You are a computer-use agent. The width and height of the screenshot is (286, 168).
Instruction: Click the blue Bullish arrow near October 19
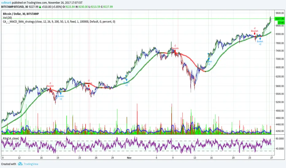pyautogui.click(x=60, y=93)
